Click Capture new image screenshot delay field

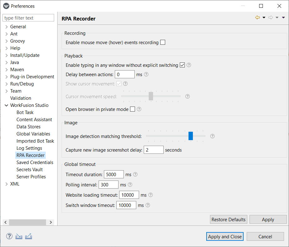pyautogui.click(x=154, y=150)
